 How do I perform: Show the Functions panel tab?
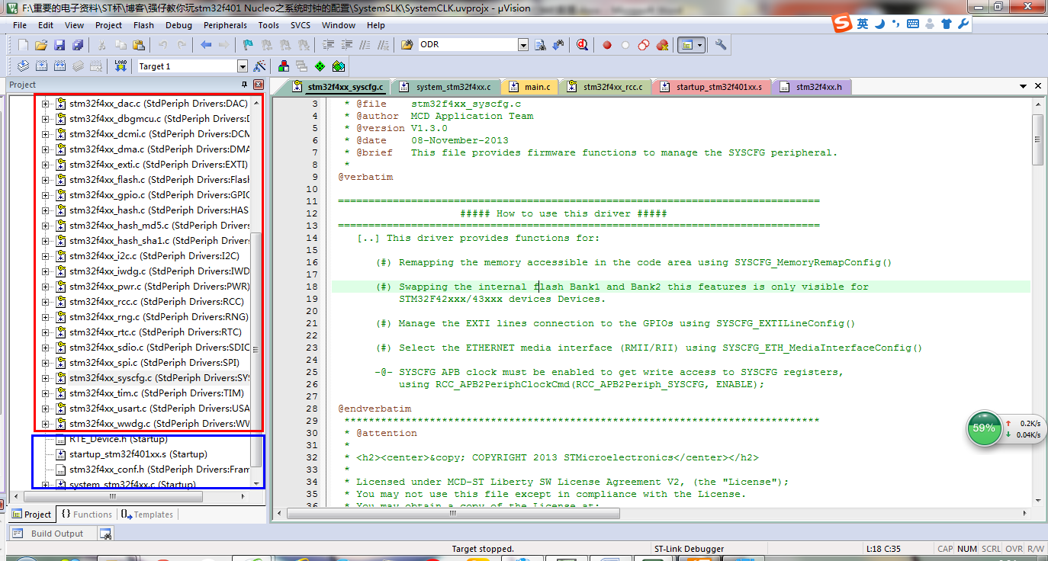86,515
